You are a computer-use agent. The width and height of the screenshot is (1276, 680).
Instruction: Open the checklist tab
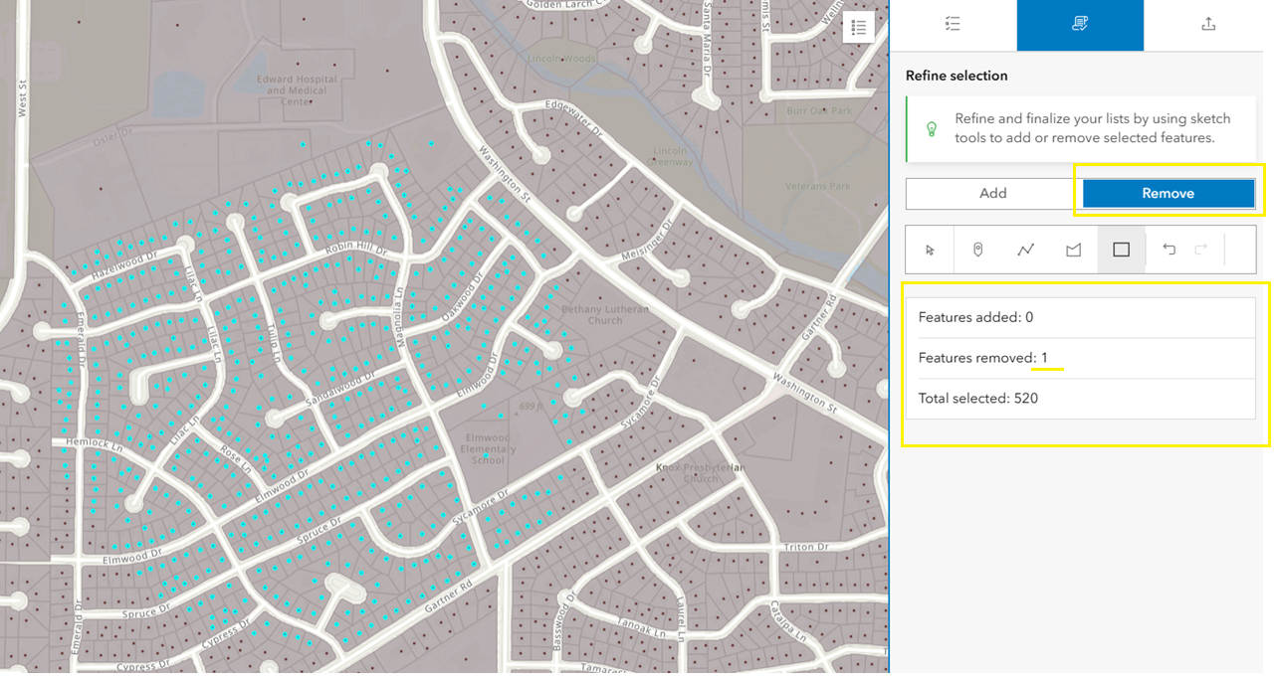(x=953, y=25)
